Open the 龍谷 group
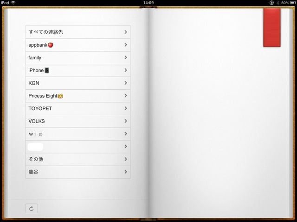The height and width of the screenshot is (222, 297). [x=78, y=172]
